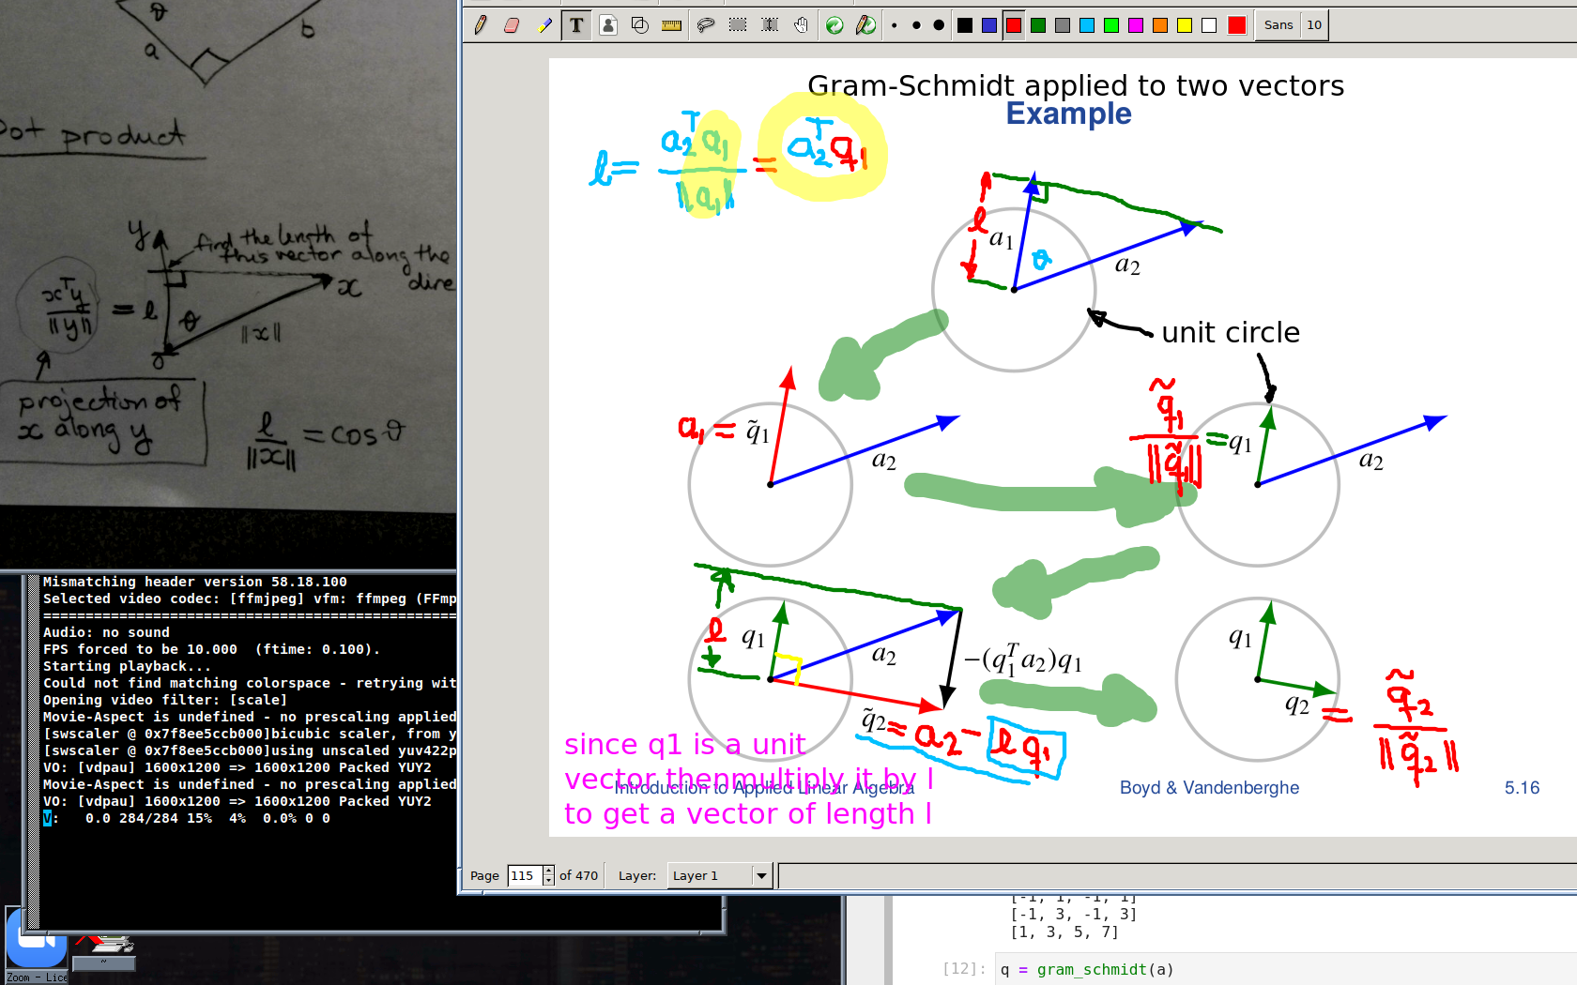The height and width of the screenshot is (985, 1577).
Task: Select the Pen tool
Action: pyautogui.click(x=481, y=25)
